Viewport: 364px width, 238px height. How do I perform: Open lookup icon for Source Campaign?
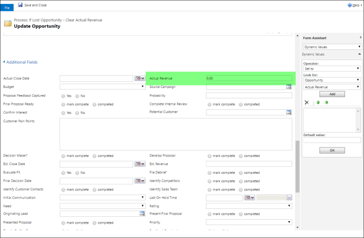[x=288, y=87]
